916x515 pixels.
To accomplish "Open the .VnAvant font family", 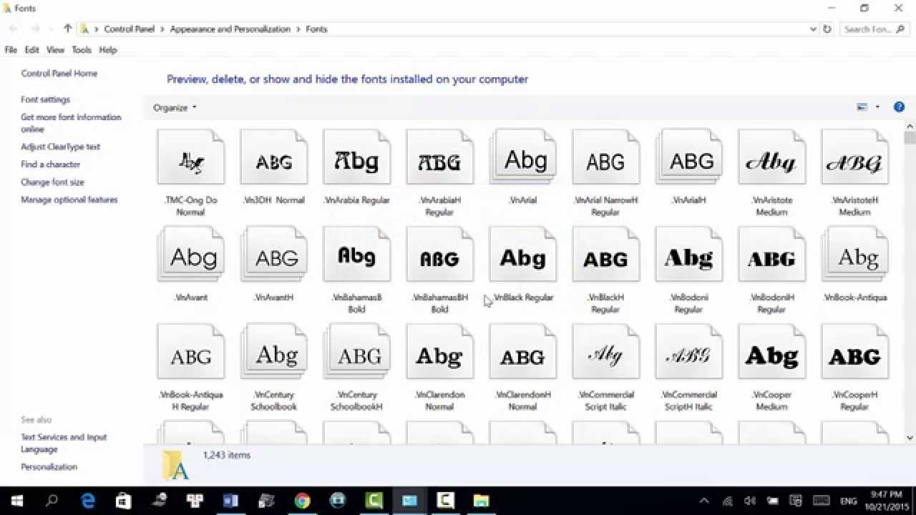I will pyautogui.click(x=190, y=264).
